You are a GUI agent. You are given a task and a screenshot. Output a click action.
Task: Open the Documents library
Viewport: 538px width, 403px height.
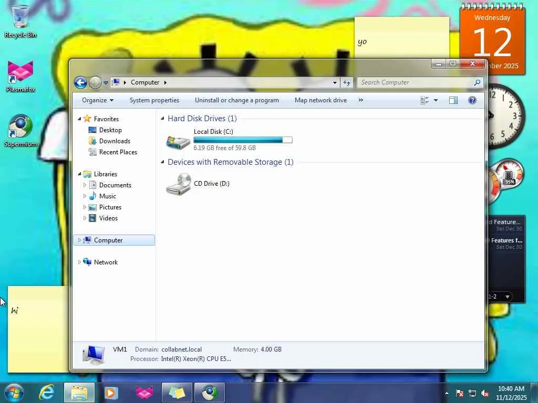115,185
